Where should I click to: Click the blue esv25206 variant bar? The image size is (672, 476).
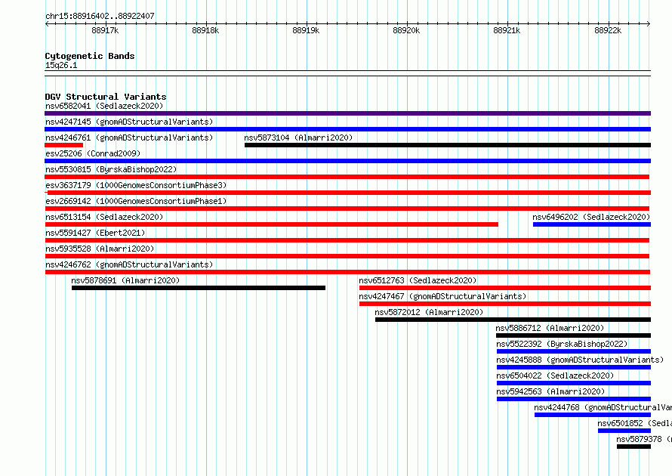coord(347,161)
